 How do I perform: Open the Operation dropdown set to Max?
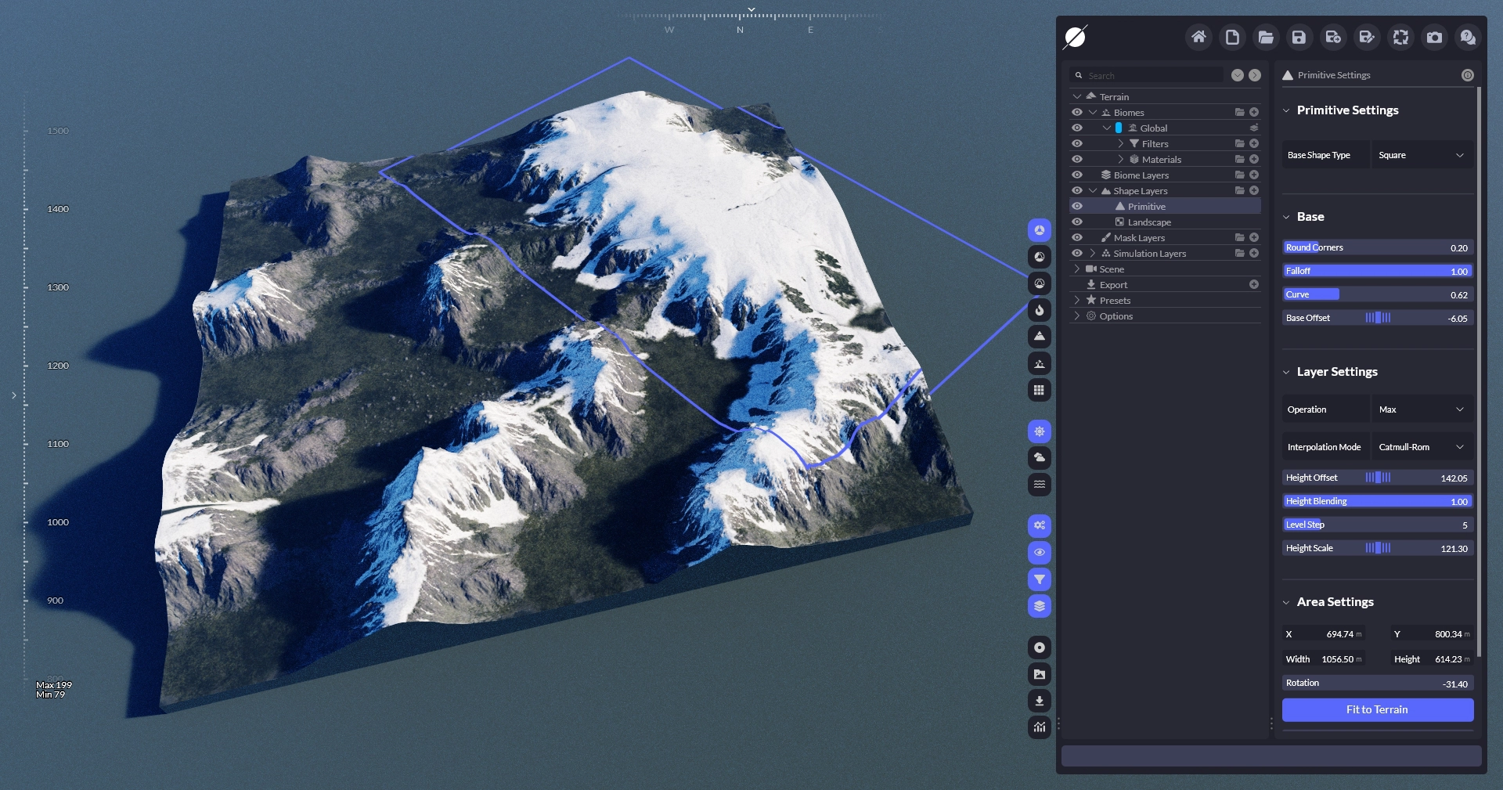[x=1421, y=409]
